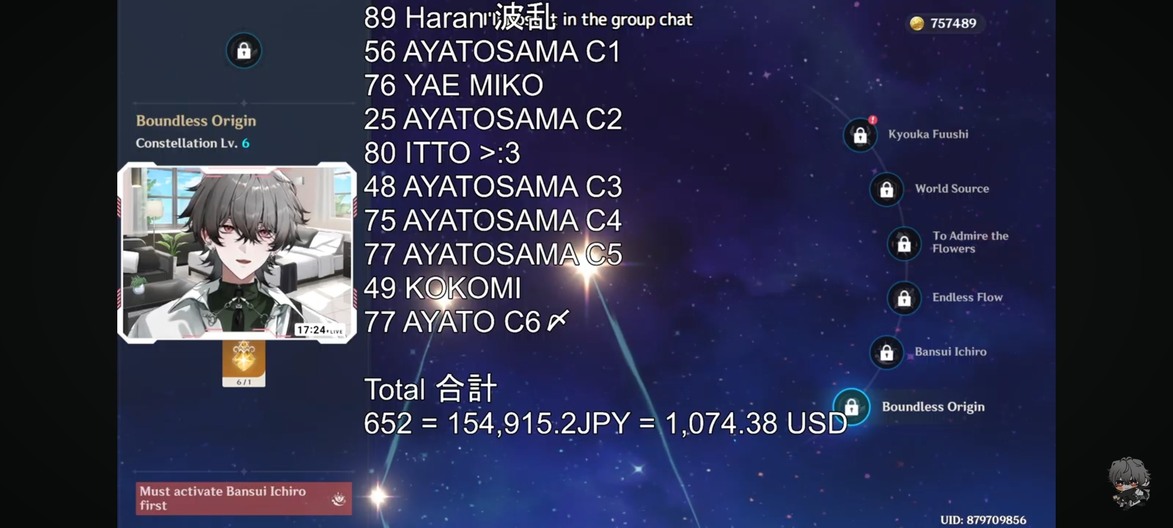The image size is (1173, 528).
Task: Select To Admire the Flowers lock icon
Action: click(x=904, y=243)
